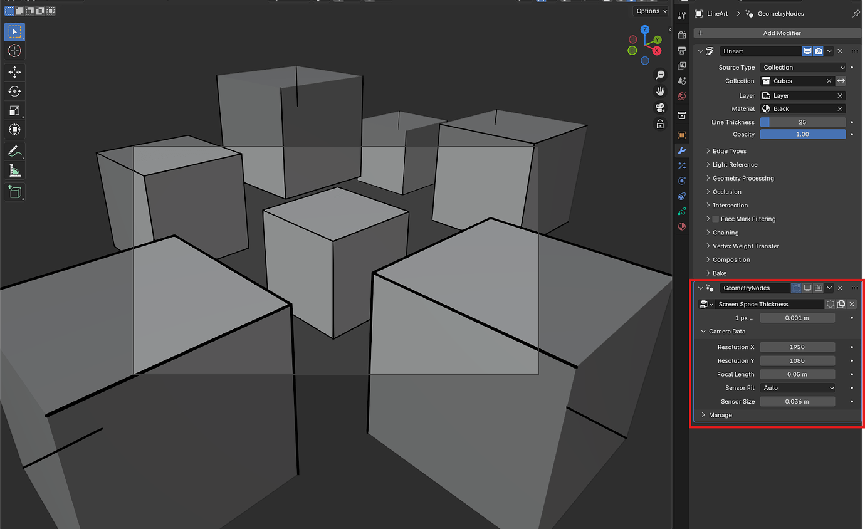This screenshot has width=865, height=529.
Task: Toggle Lineart modifier viewport display
Action: (x=808, y=51)
